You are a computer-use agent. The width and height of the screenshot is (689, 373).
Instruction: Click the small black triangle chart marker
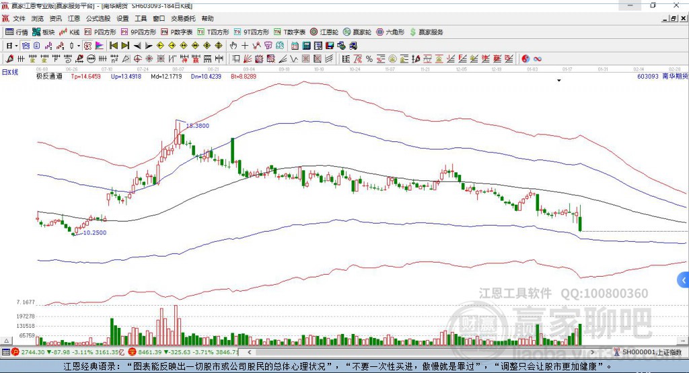[x=559, y=81]
